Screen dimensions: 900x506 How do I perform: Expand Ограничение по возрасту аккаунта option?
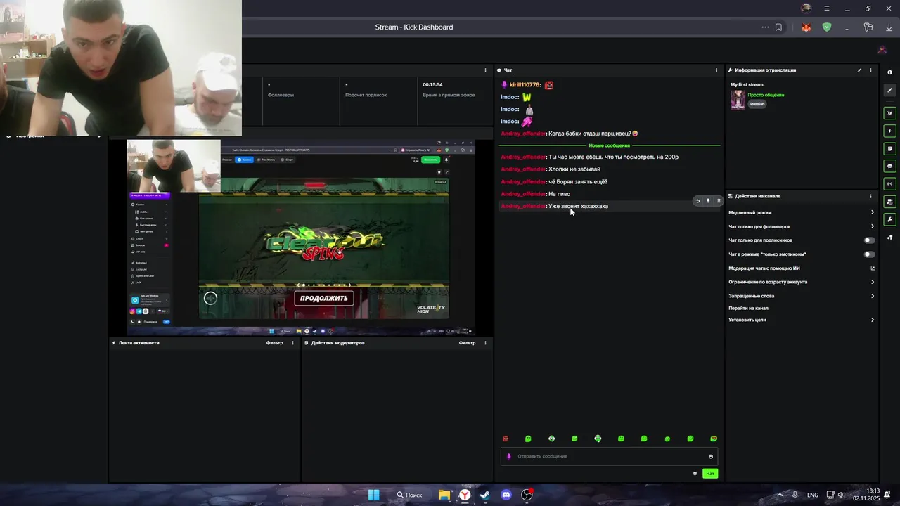click(x=802, y=282)
